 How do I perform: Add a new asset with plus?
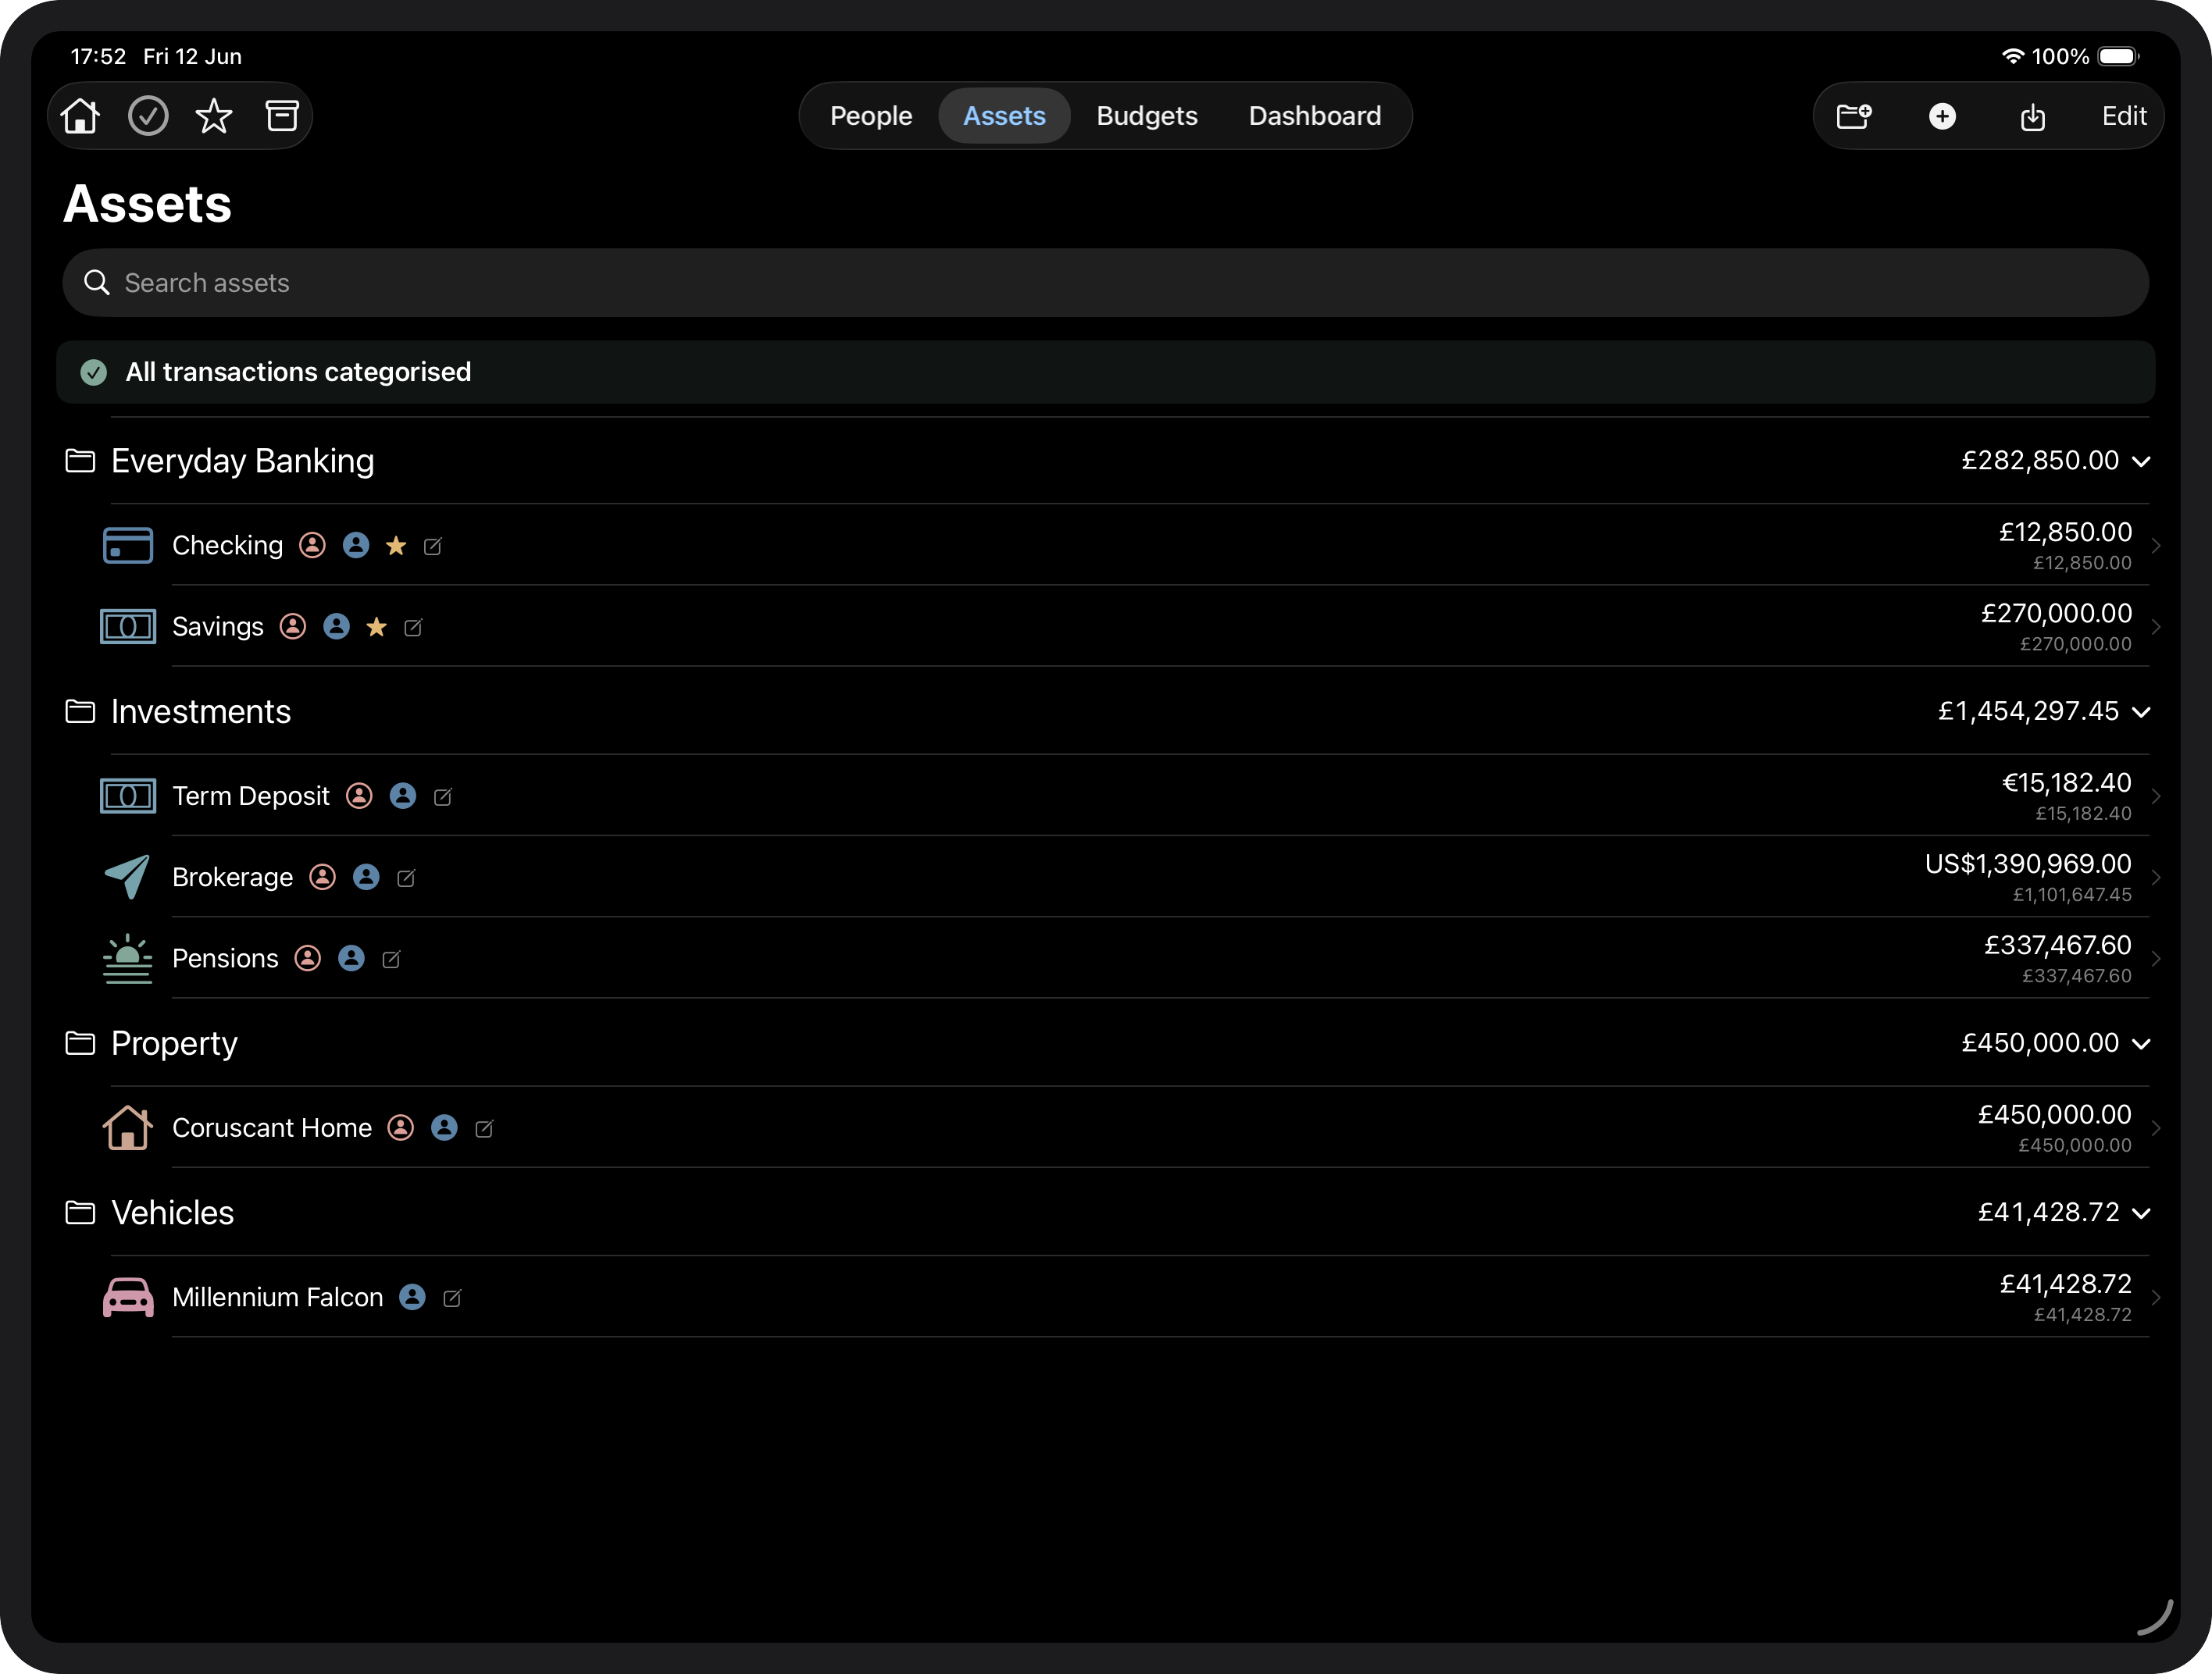pos(1942,116)
